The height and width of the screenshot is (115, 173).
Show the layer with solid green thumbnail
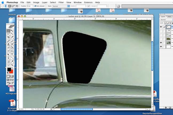pos(161,39)
